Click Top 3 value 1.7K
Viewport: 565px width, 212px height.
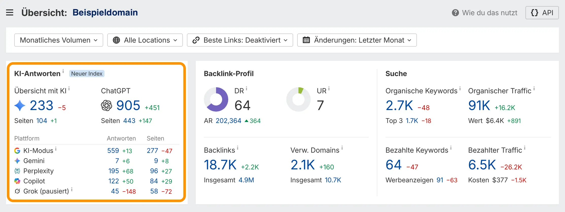tap(412, 121)
